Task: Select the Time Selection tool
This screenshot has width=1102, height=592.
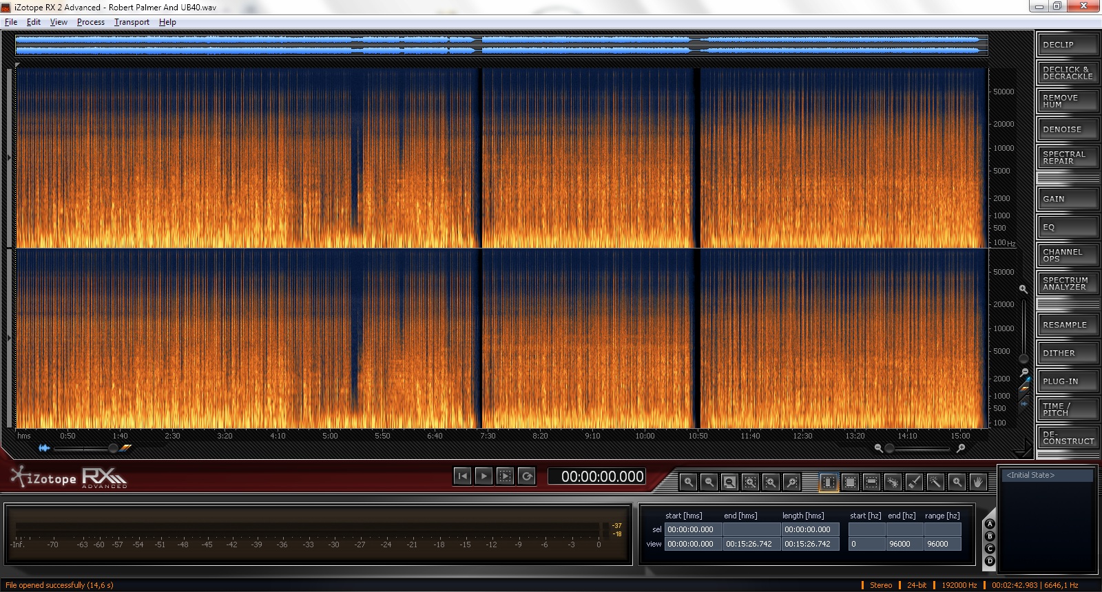Action: pos(829,483)
